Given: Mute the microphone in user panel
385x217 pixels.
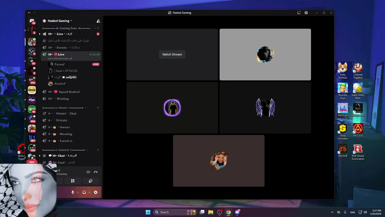Looking at the screenshot, I should coord(72,192).
